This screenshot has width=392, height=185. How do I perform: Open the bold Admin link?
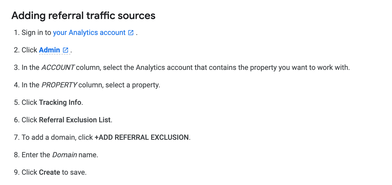click(x=50, y=50)
